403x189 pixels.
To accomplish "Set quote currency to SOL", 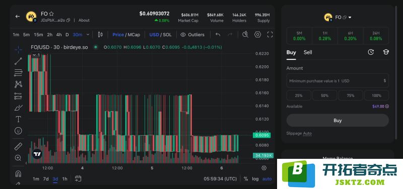I will click(x=167, y=35).
